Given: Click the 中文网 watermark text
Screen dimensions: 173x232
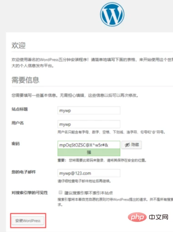Looking at the screenshot, I should [158, 217].
